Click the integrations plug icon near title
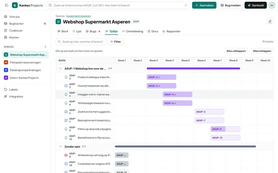The image size is (278, 173). click(270, 21)
